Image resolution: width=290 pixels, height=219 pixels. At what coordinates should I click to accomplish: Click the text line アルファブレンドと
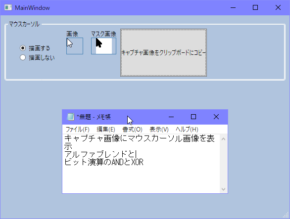click(99, 154)
